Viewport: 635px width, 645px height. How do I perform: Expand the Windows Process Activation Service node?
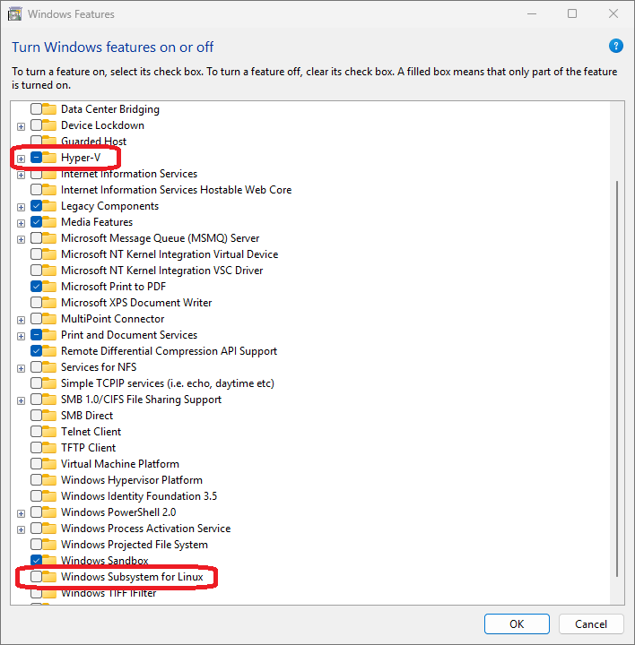(21, 529)
